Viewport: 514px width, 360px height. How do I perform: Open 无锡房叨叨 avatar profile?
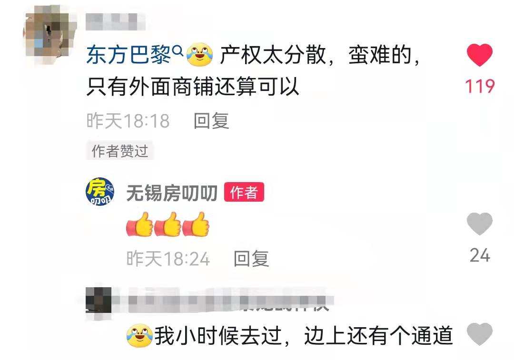point(100,192)
